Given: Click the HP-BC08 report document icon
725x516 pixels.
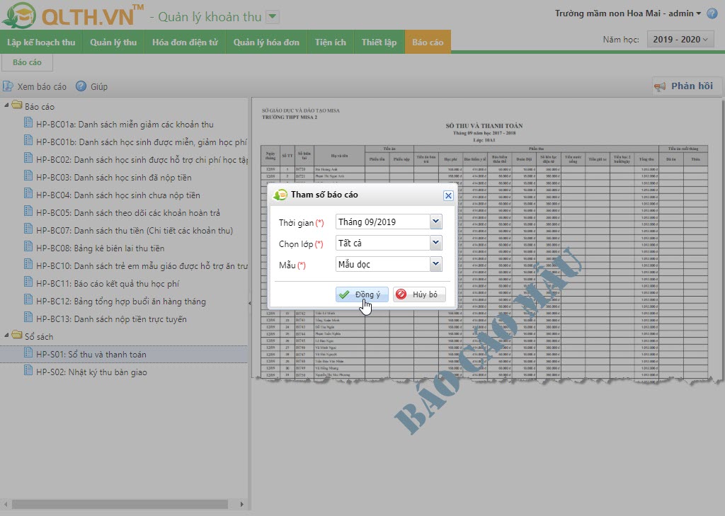Looking at the screenshot, I should (x=28, y=246).
